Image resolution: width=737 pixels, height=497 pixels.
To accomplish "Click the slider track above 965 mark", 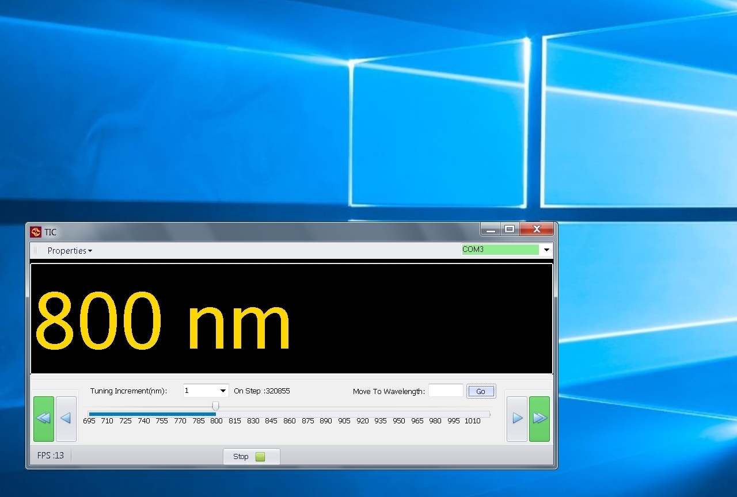I will click(x=417, y=414).
